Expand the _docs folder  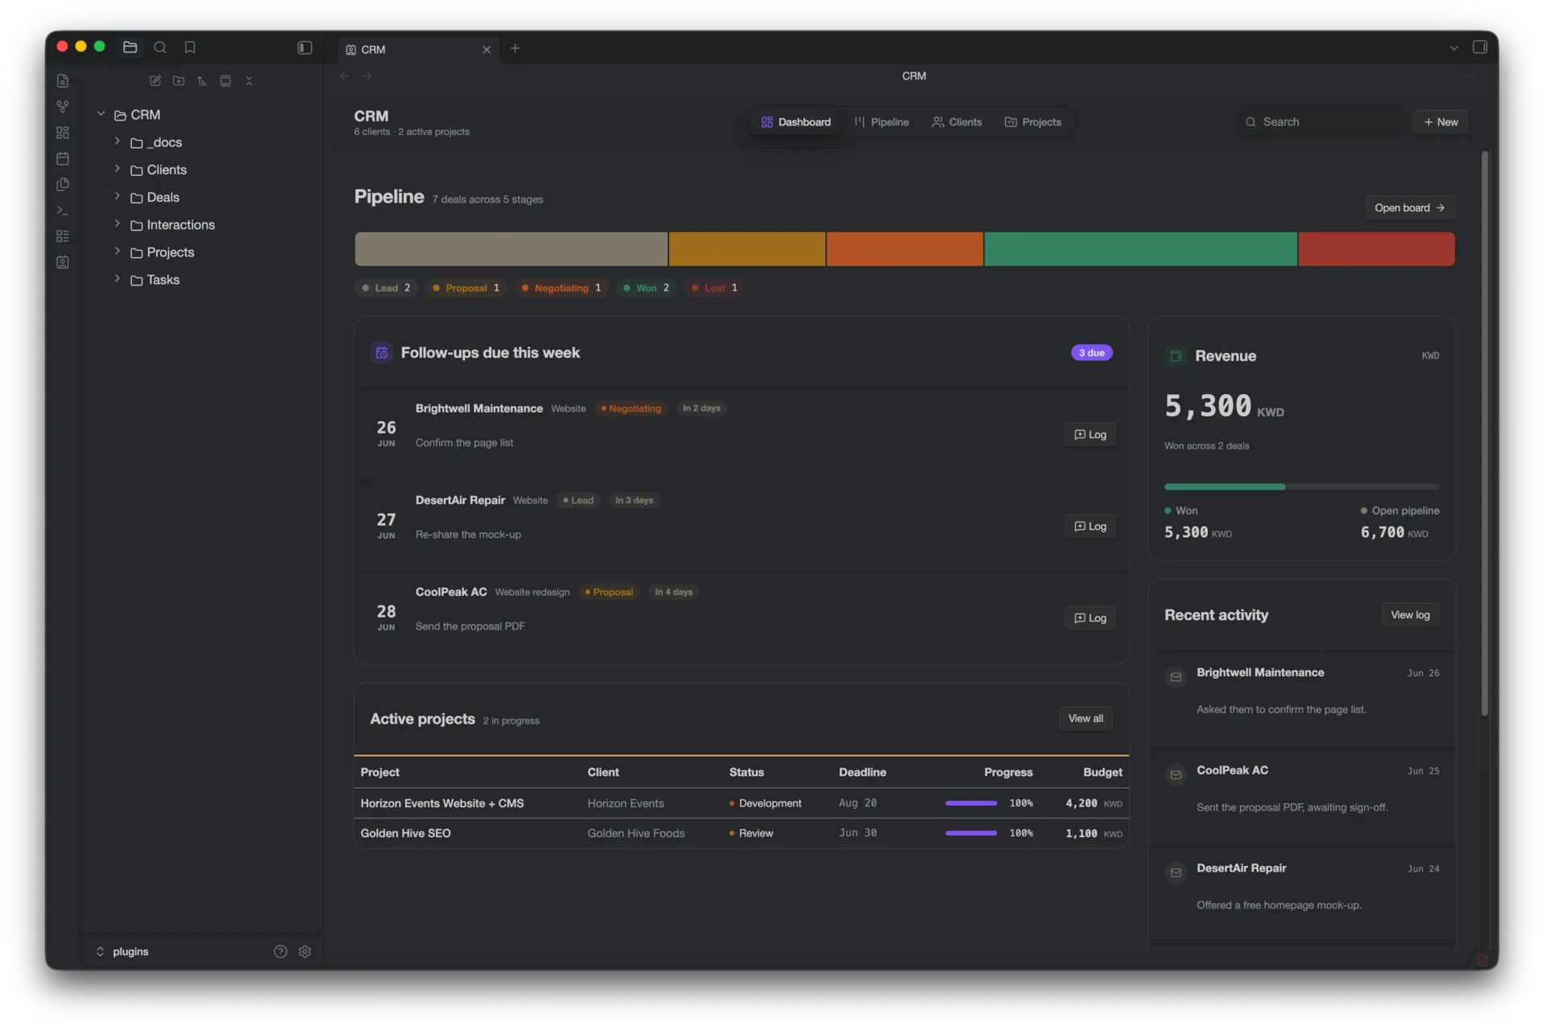117,142
